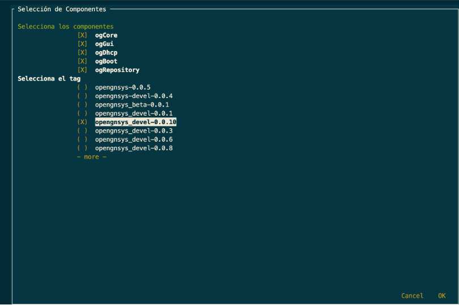Deselect the ogDhcp component checkbox
Screen dimensions: 459x305
(82, 53)
